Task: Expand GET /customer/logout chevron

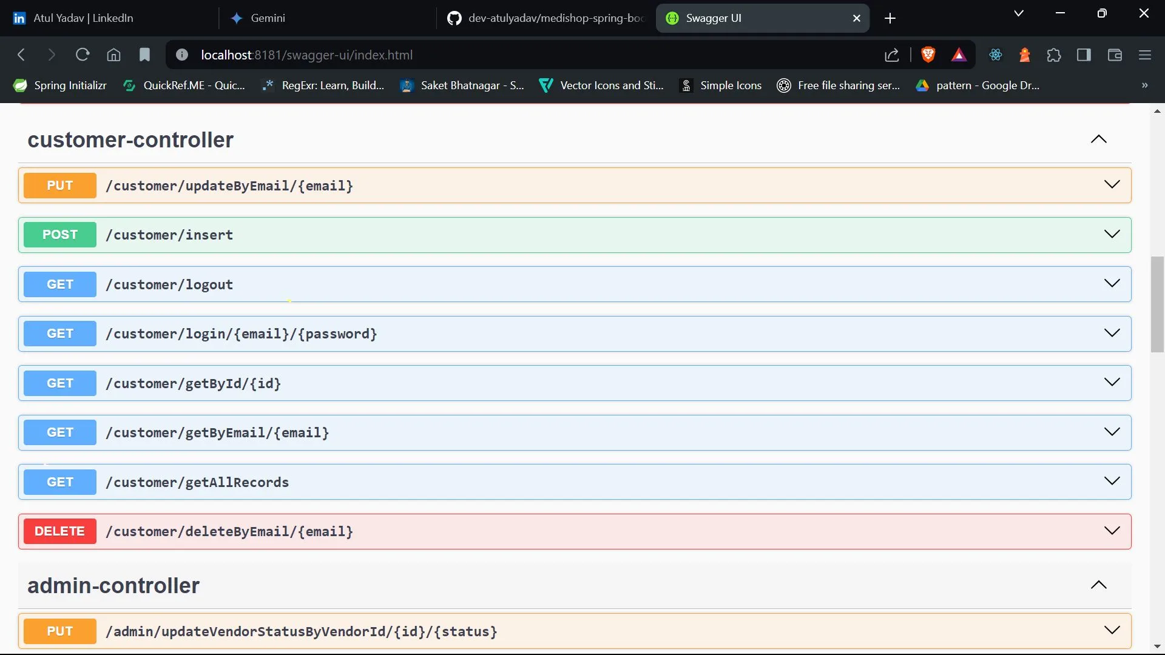Action: tap(1112, 283)
